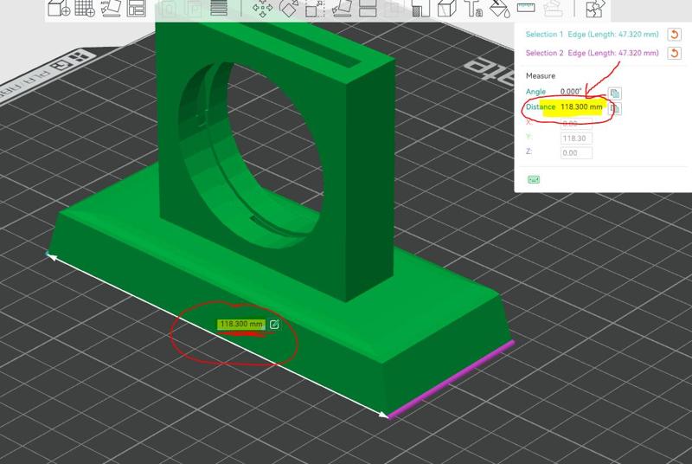Select the Rotate tool

click(x=288, y=10)
